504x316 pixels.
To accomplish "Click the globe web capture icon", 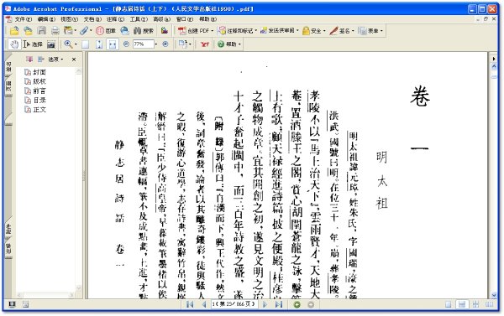I will click(x=124, y=31).
